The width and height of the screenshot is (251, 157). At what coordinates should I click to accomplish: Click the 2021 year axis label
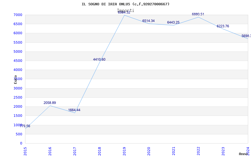[174, 151]
